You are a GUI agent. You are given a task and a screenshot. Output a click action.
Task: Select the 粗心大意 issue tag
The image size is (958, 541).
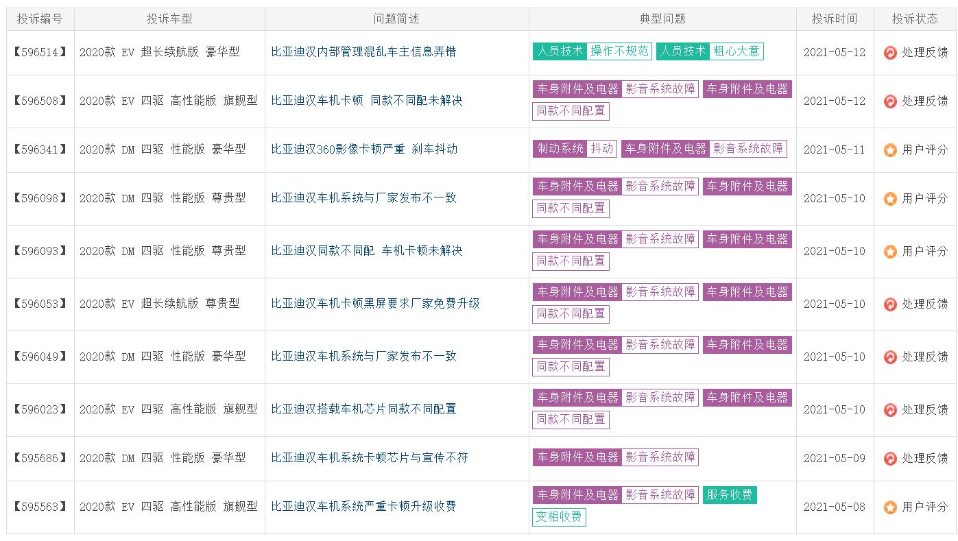point(736,51)
